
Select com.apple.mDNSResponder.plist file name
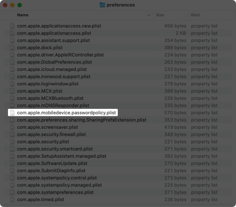53,105
